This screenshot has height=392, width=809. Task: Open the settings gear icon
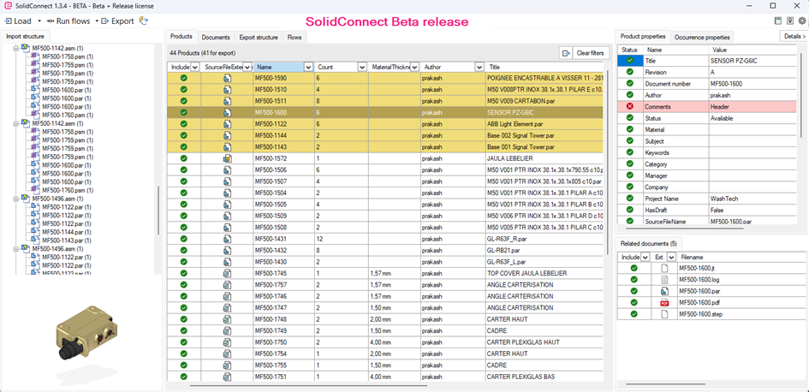coord(802,21)
